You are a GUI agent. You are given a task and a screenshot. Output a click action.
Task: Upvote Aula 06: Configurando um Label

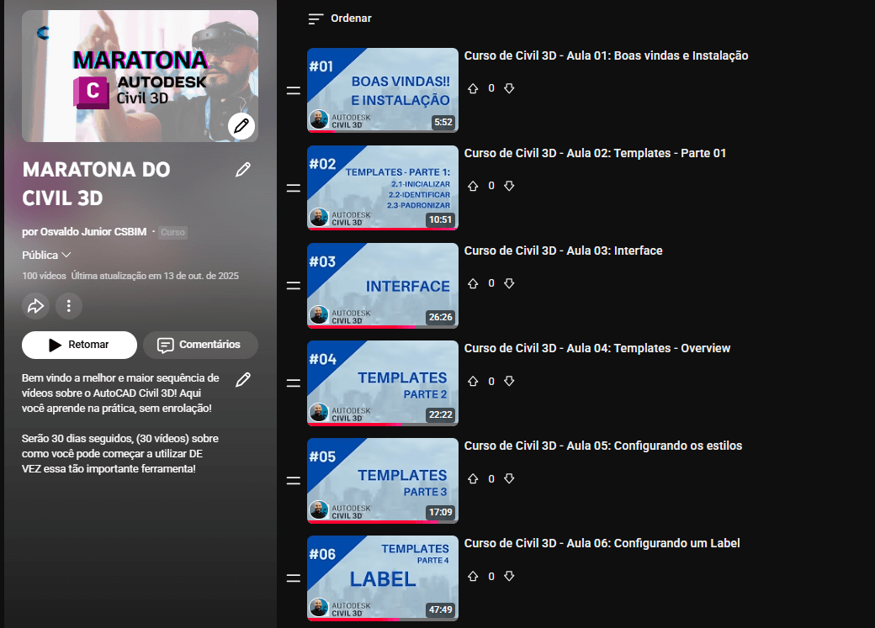[x=473, y=576]
